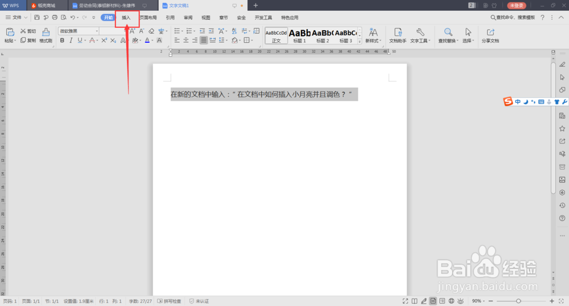Click the Undo arrow icon
Screen dimensions: 569x306
coord(73,18)
